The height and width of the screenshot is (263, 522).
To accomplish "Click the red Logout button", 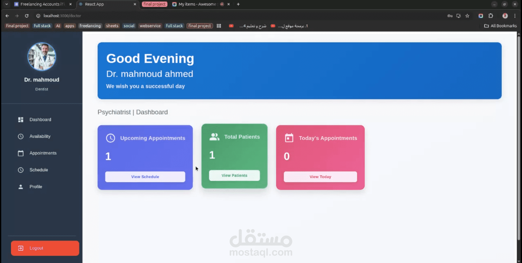I will click(45, 248).
